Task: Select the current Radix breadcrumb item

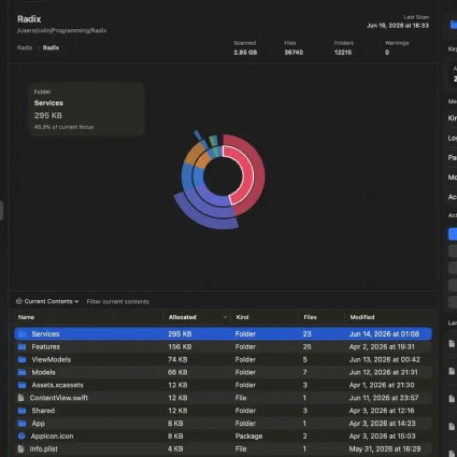Action: pyautogui.click(x=51, y=48)
